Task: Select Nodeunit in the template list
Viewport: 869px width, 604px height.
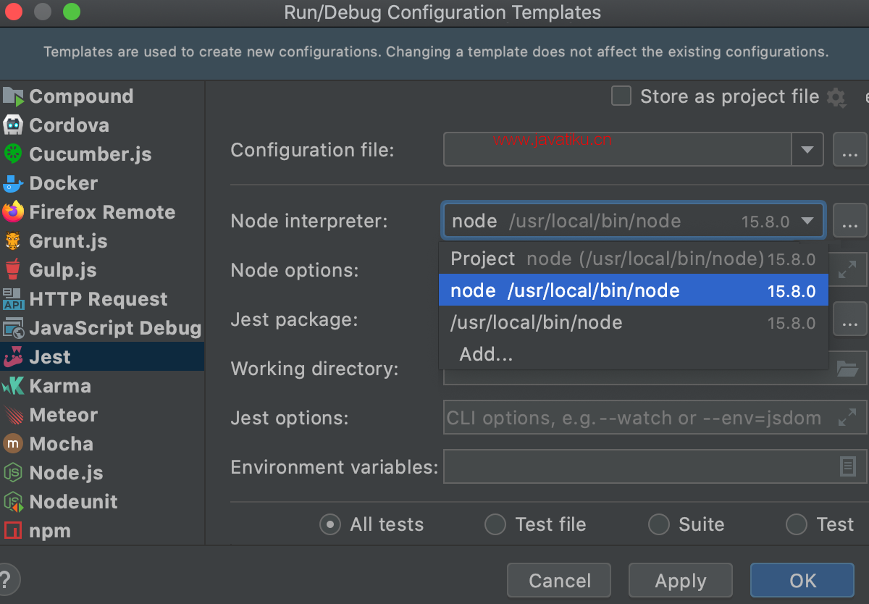Action: click(102, 502)
